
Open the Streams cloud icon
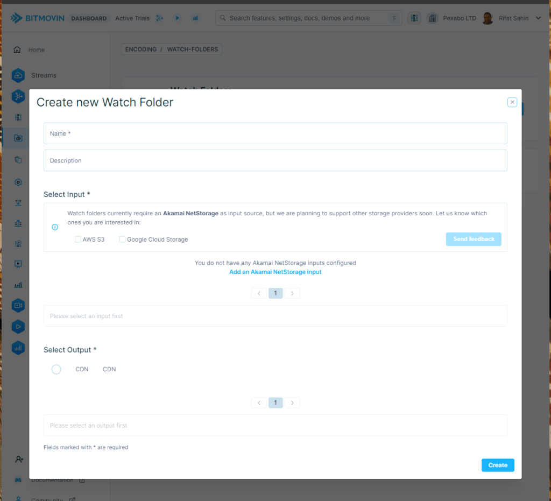coord(18,75)
